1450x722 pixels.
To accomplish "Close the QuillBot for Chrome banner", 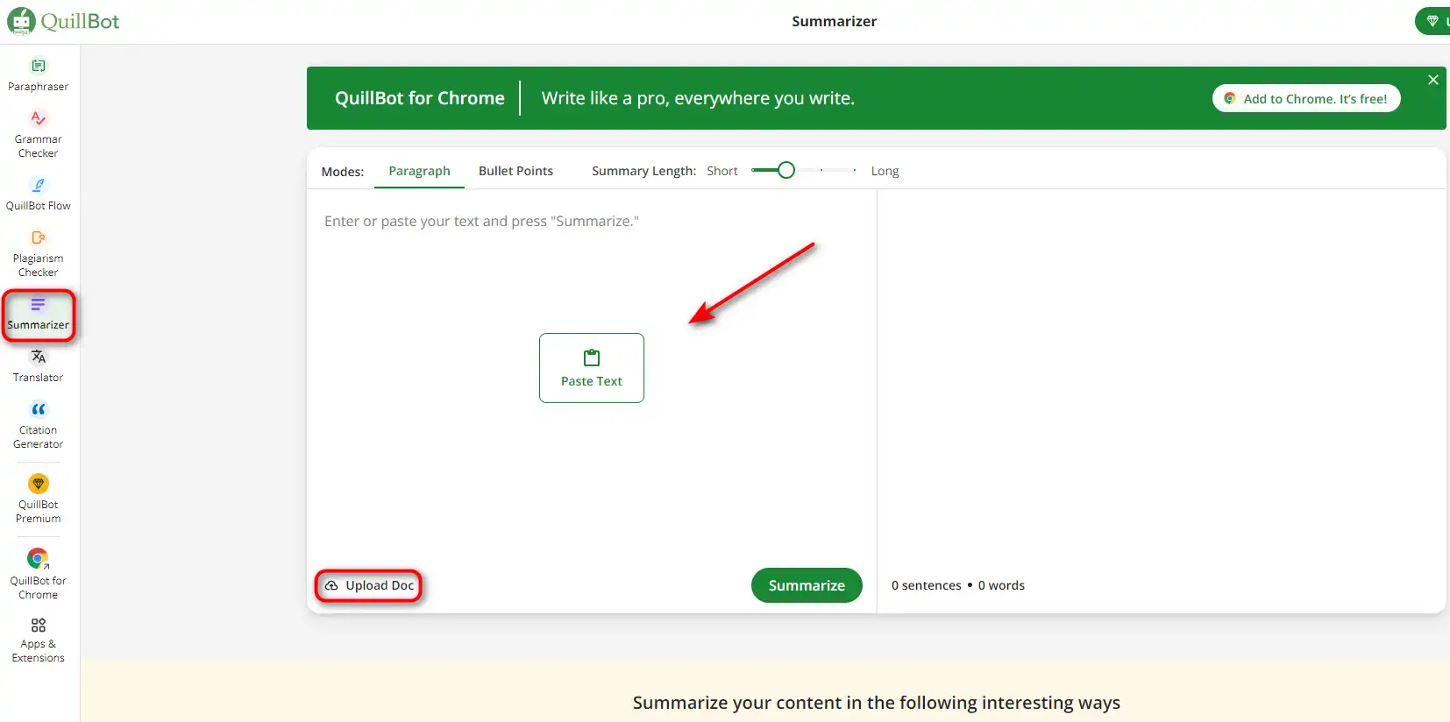I will pyautogui.click(x=1433, y=80).
